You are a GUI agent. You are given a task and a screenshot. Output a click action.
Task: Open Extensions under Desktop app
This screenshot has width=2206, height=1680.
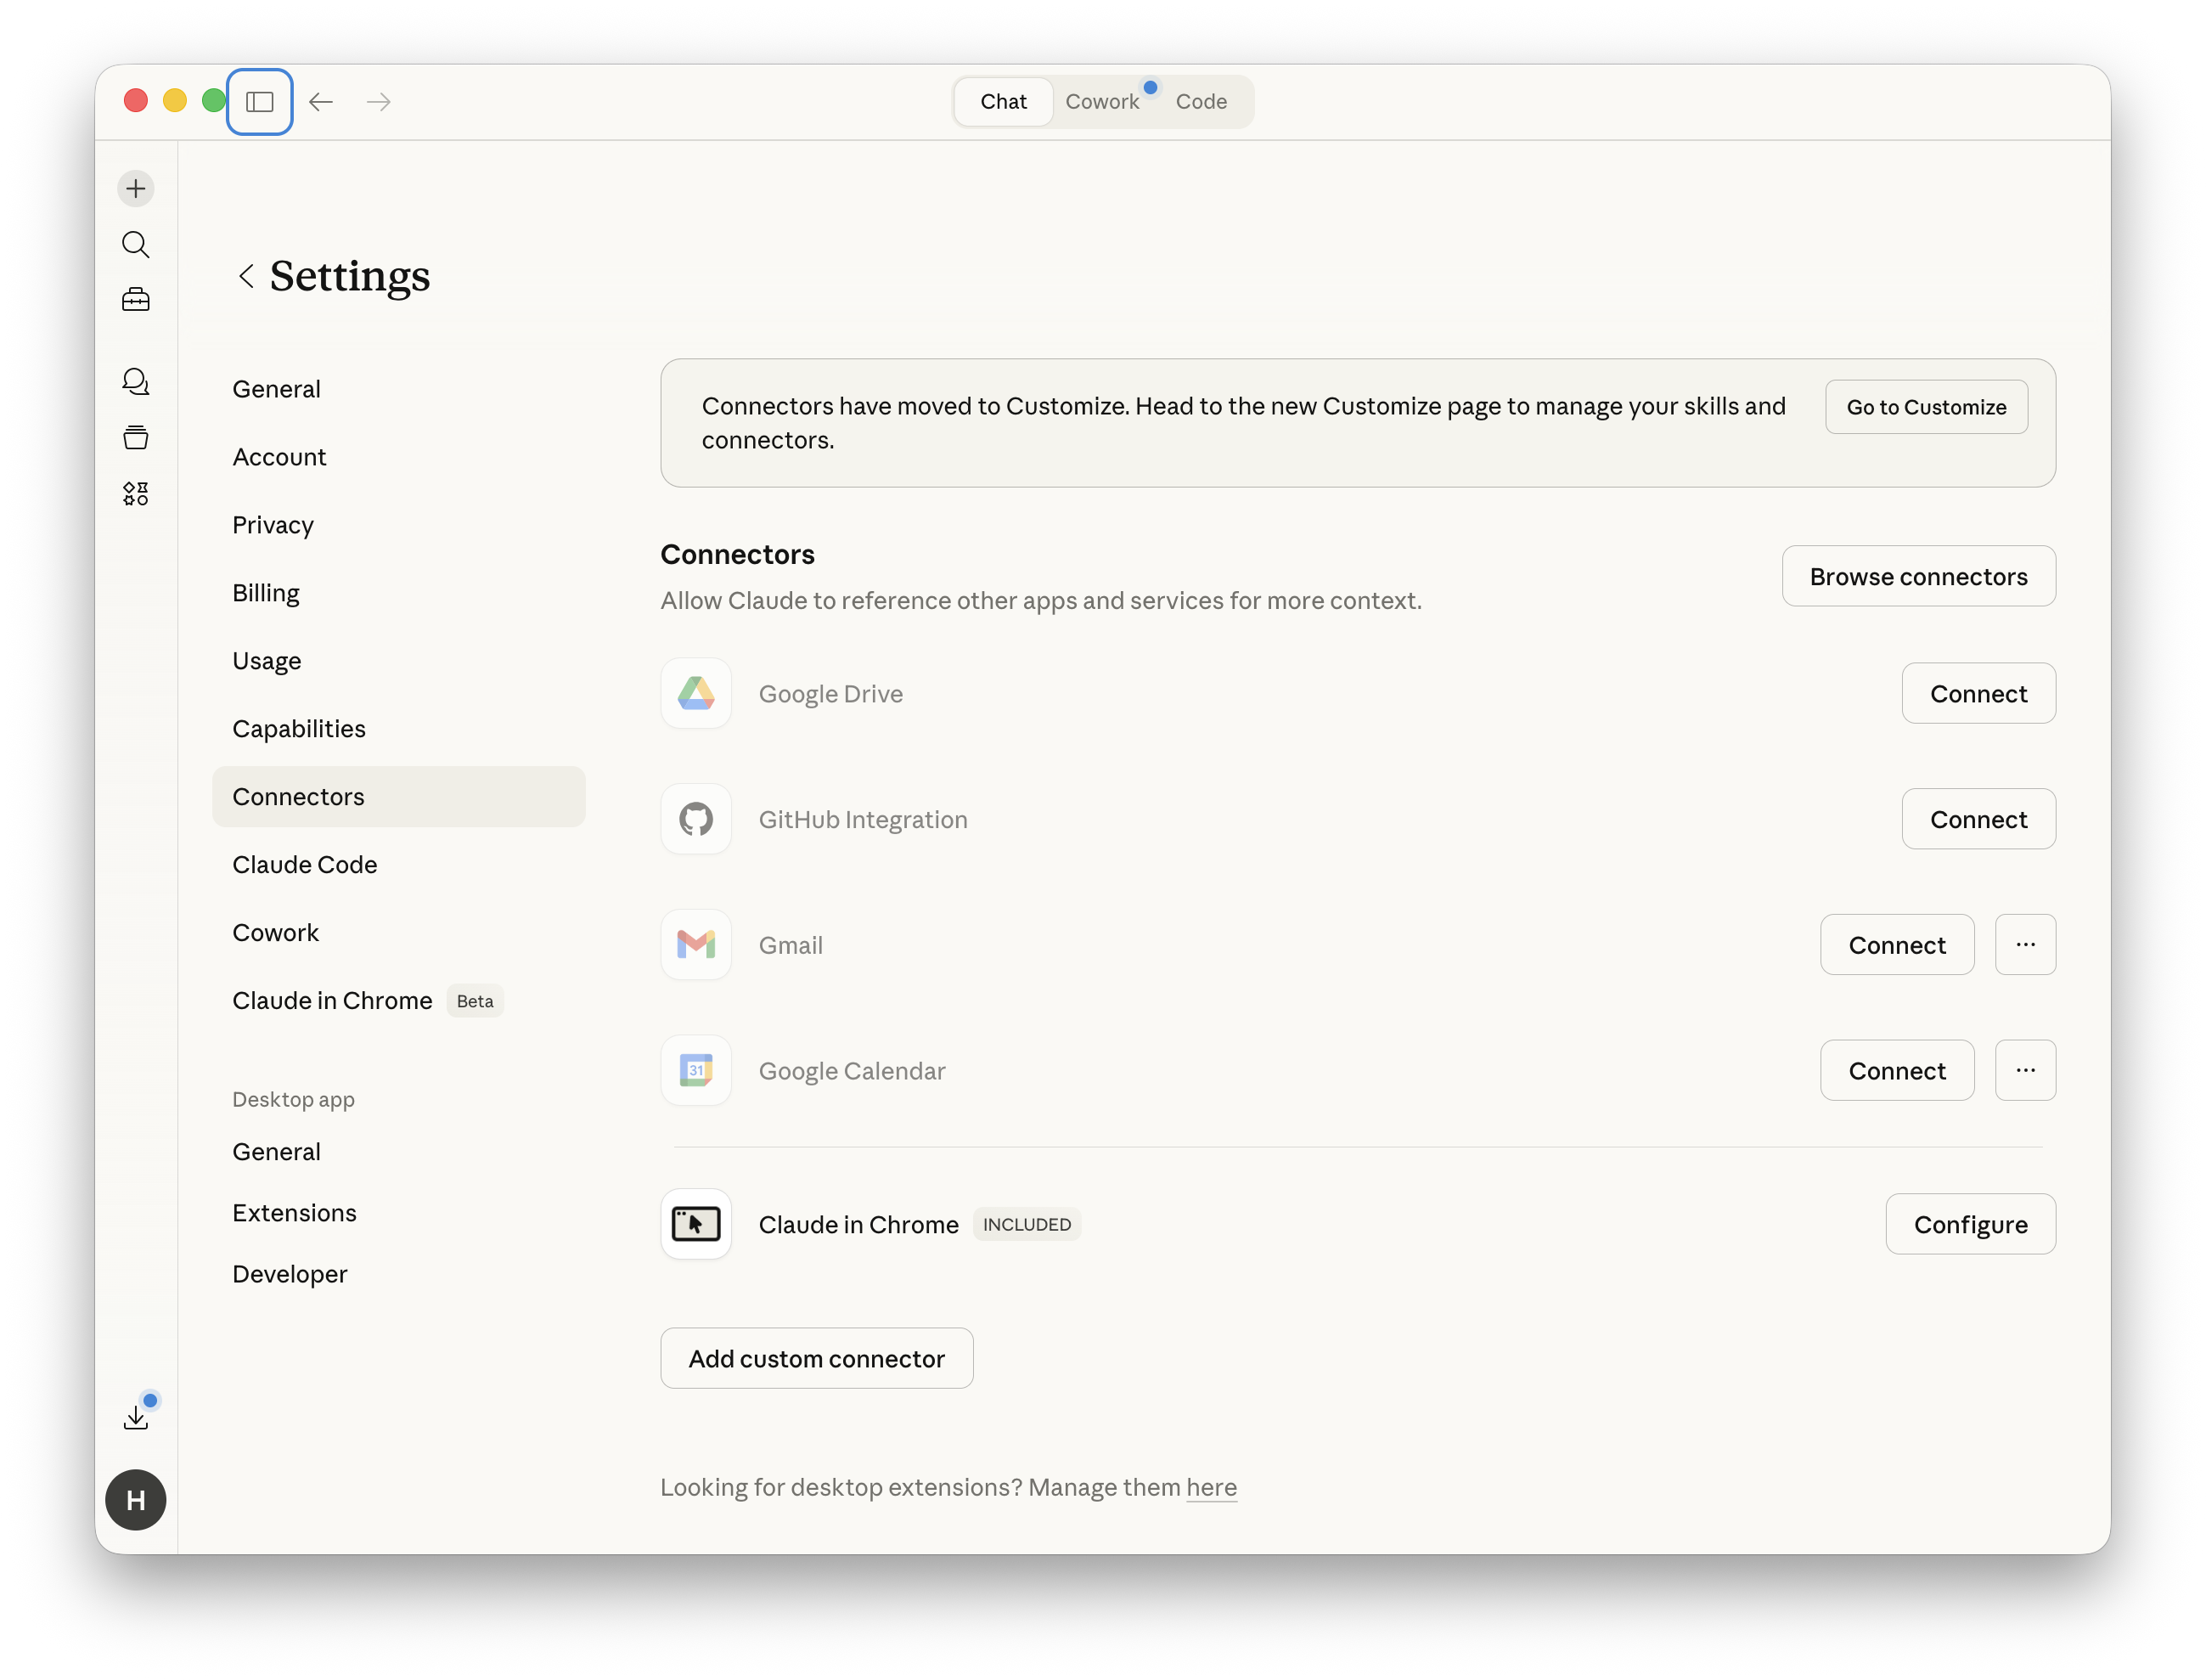399,1213
